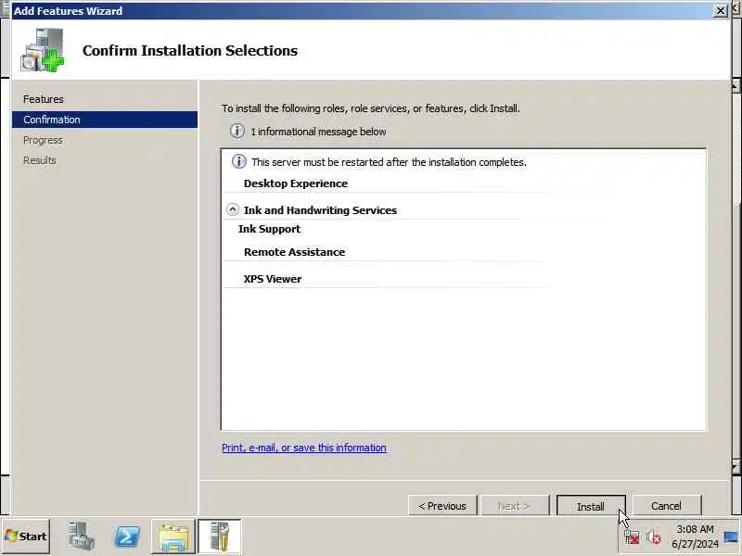Open Server Manager from taskbar
The height and width of the screenshot is (556, 742).
(x=81, y=537)
